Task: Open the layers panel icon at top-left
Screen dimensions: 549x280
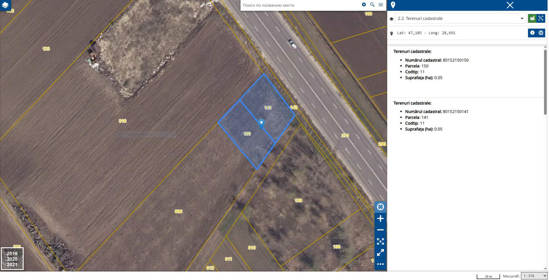Action: tap(5, 5)
